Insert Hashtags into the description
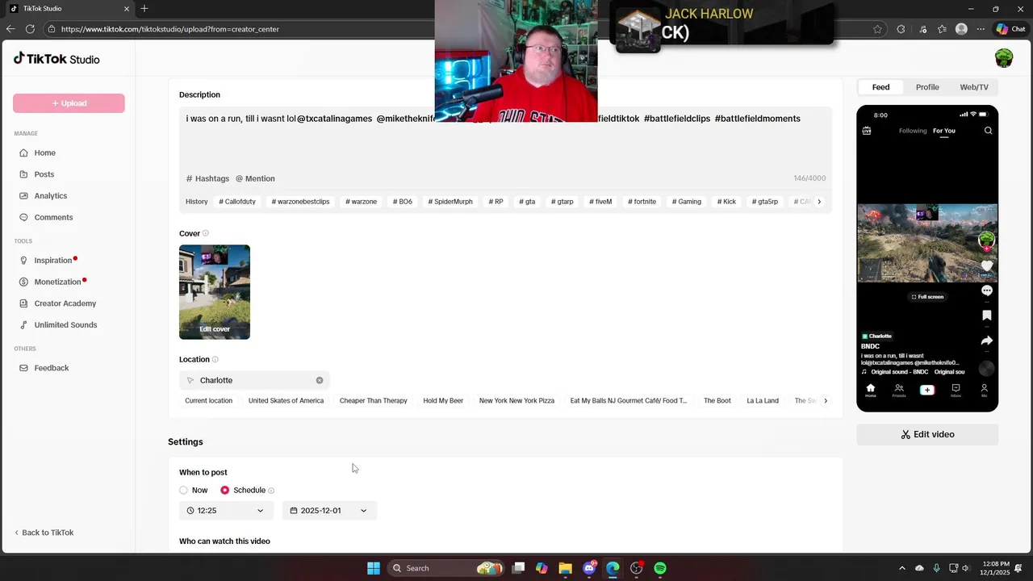Image resolution: width=1033 pixels, height=581 pixels. 207,178
